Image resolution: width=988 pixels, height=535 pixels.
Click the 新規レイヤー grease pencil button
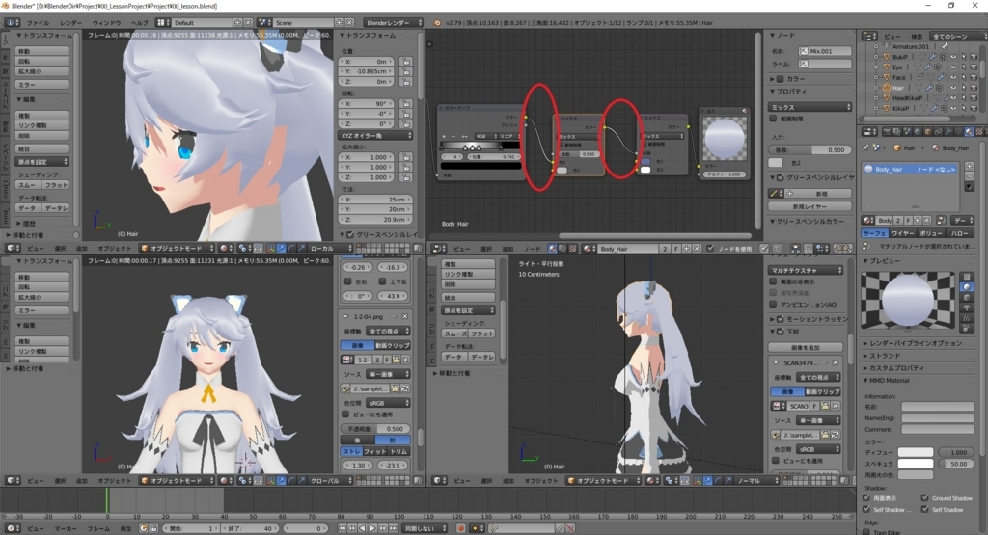(810, 206)
